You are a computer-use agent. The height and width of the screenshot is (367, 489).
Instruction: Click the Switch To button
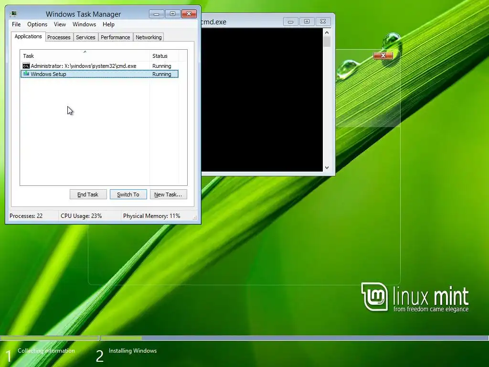click(x=128, y=194)
